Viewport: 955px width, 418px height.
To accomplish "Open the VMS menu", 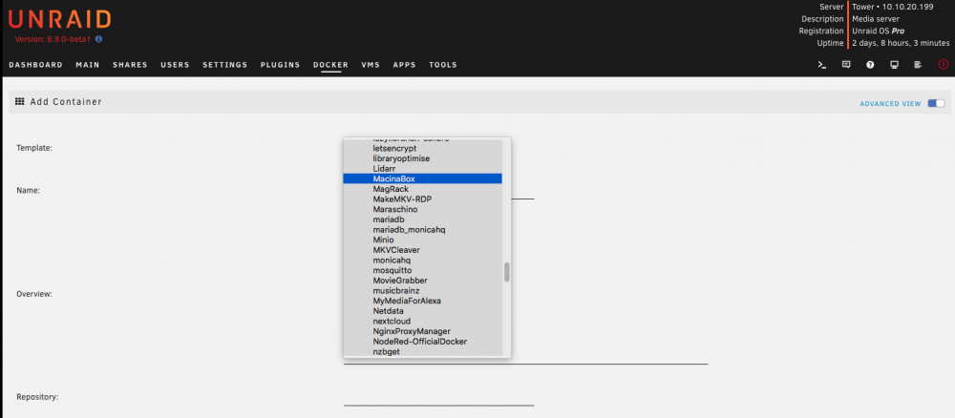I will tap(371, 65).
